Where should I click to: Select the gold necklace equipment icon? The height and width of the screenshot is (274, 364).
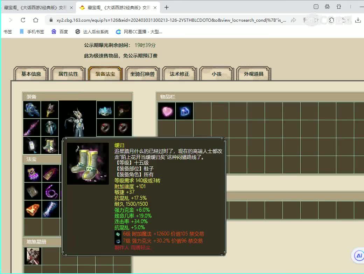tap(50, 110)
